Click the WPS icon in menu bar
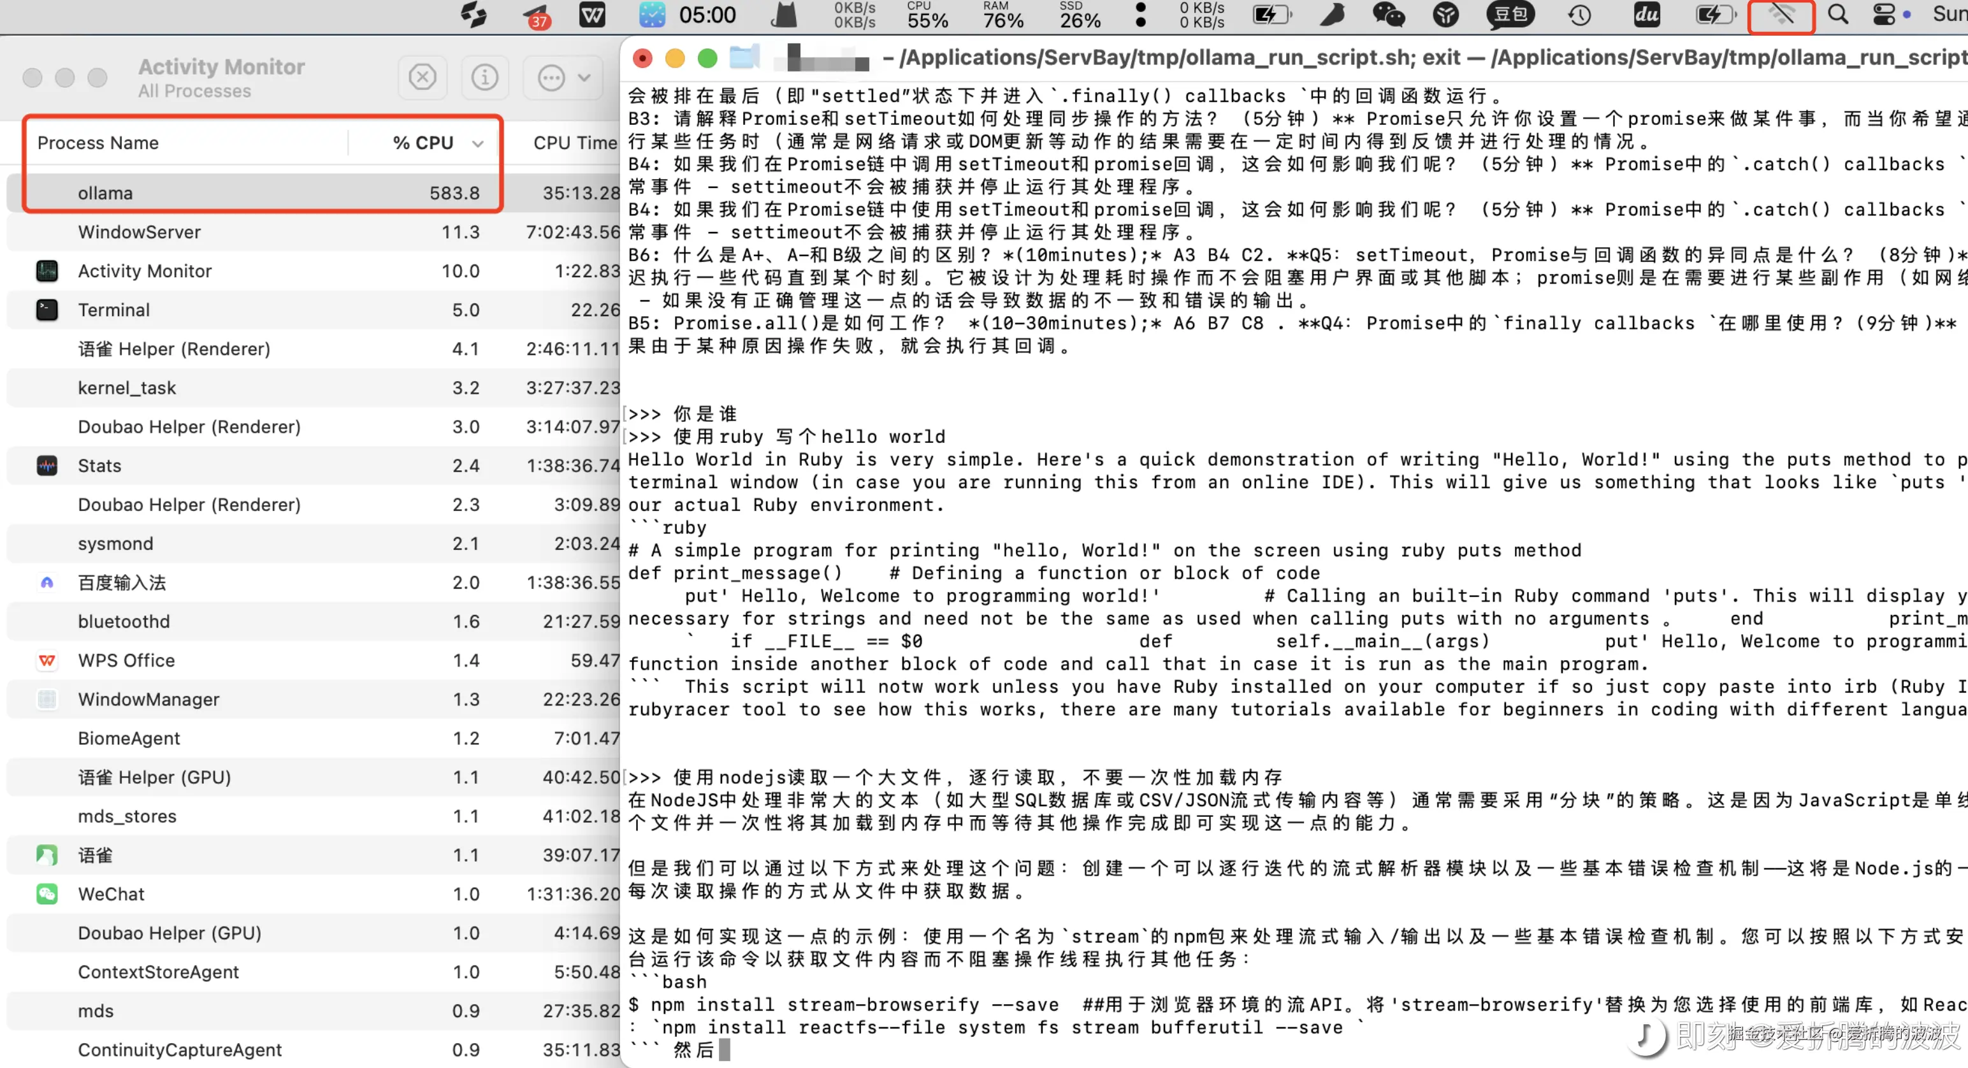 click(592, 15)
